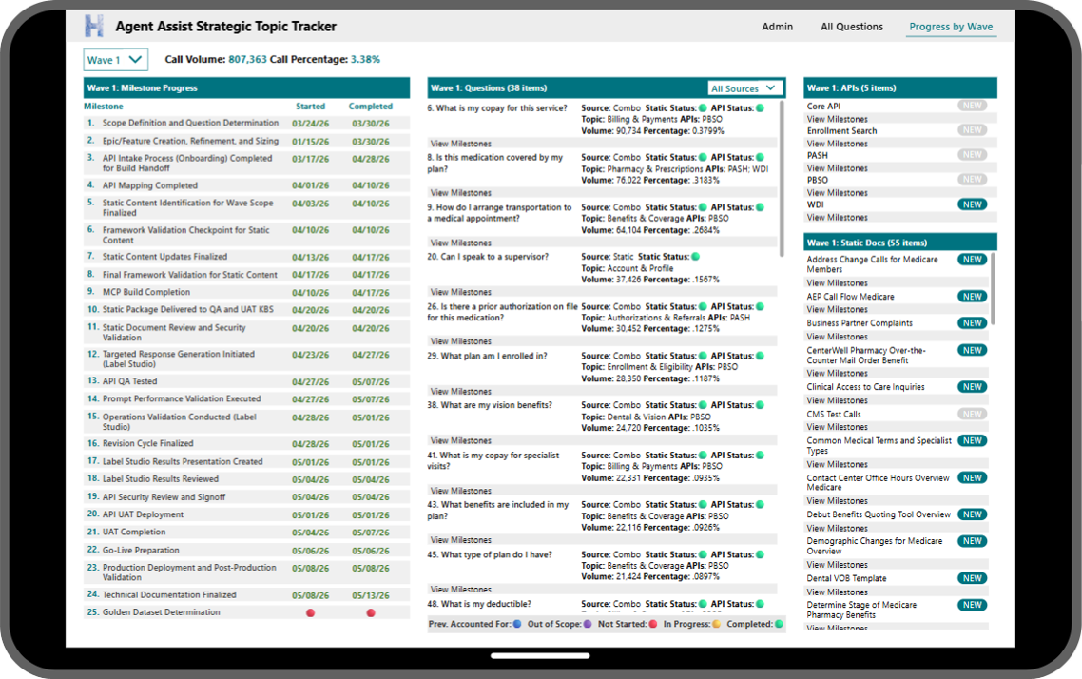View Milestones under WDI
Viewport: 1082px width, 679px height.
click(837, 218)
